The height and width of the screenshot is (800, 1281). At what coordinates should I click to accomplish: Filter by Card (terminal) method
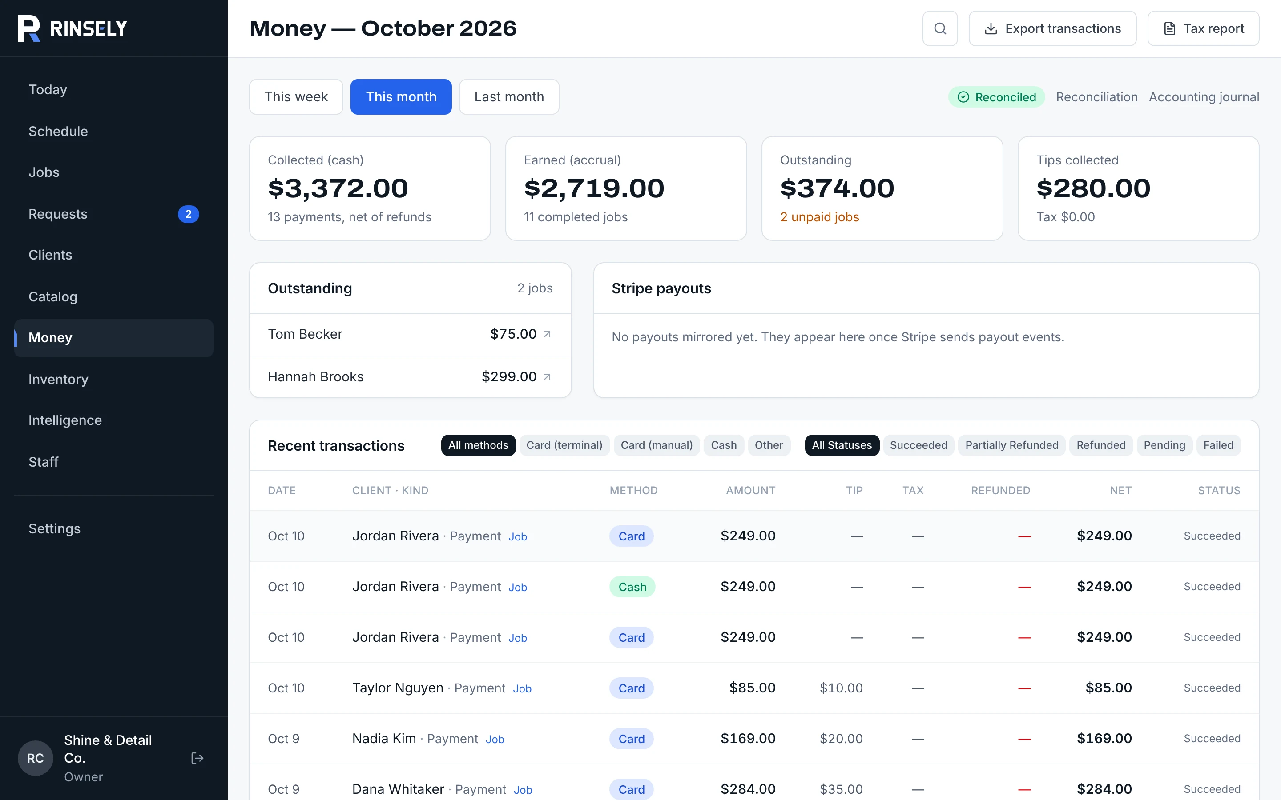564,445
